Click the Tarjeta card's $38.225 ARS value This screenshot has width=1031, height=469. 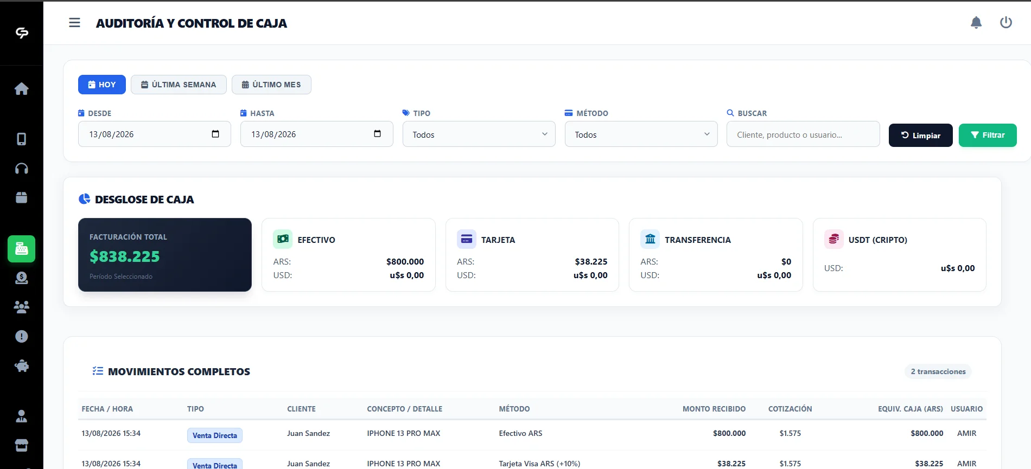coord(591,261)
